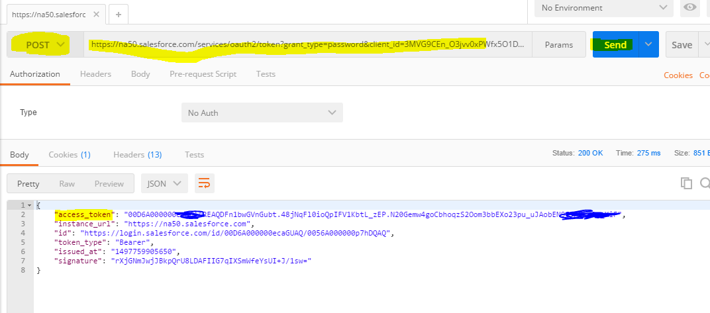Toggle the wrap lines icon
Viewport: 710px width, 313px height.
point(204,184)
